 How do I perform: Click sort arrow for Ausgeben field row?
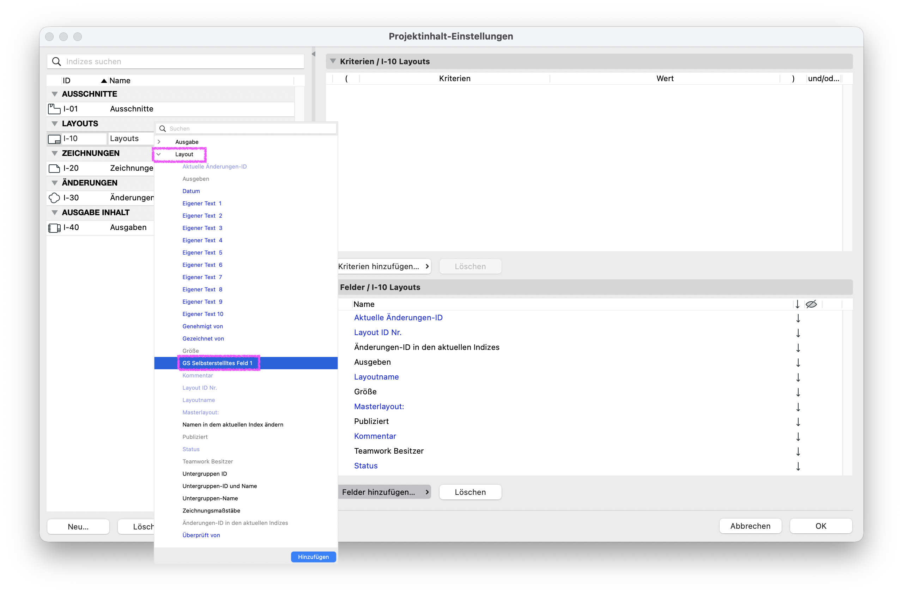pyautogui.click(x=798, y=362)
